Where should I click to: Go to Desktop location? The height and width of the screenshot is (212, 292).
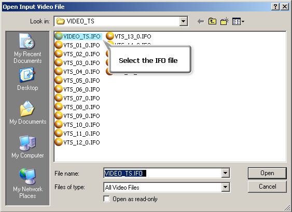click(27, 79)
